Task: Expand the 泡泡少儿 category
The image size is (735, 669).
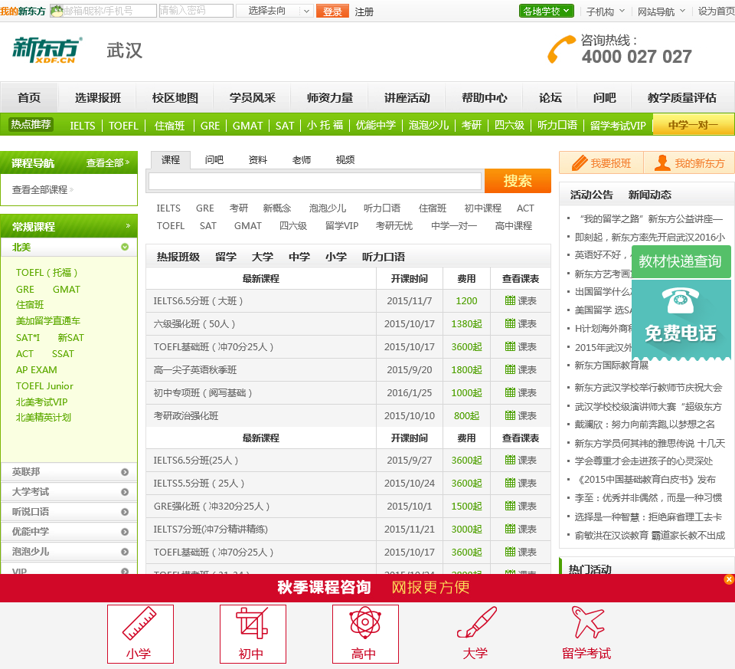Action: point(125,552)
